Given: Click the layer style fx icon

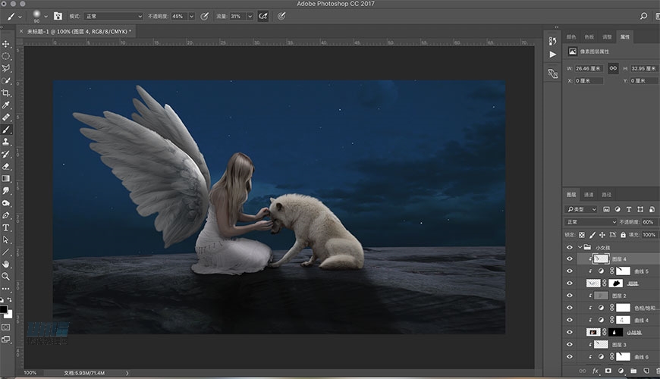Looking at the screenshot, I should (596, 371).
